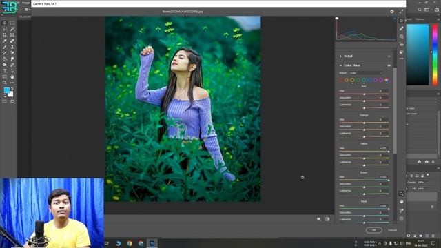Select the Camera Raw Zoom tool icon
The width and height of the screenshot is (441, 248).
tap(401, 194)
